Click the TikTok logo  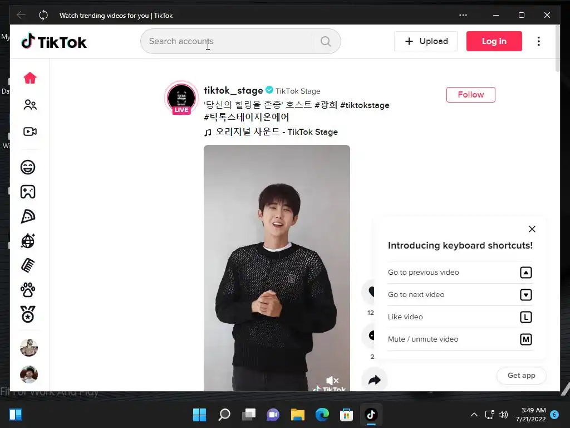tap(54, 41)
